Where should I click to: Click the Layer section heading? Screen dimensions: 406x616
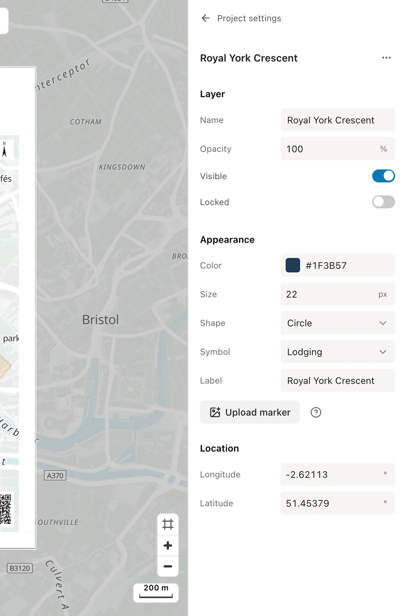point(212,94)
